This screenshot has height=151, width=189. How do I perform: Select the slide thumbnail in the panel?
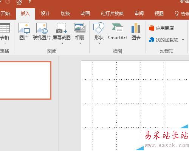(25, 80)
